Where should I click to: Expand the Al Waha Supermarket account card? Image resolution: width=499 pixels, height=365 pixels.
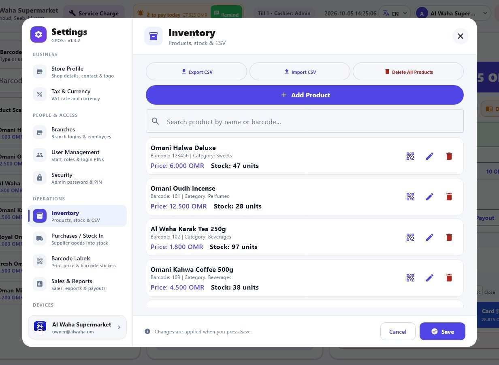pos(77,327)
